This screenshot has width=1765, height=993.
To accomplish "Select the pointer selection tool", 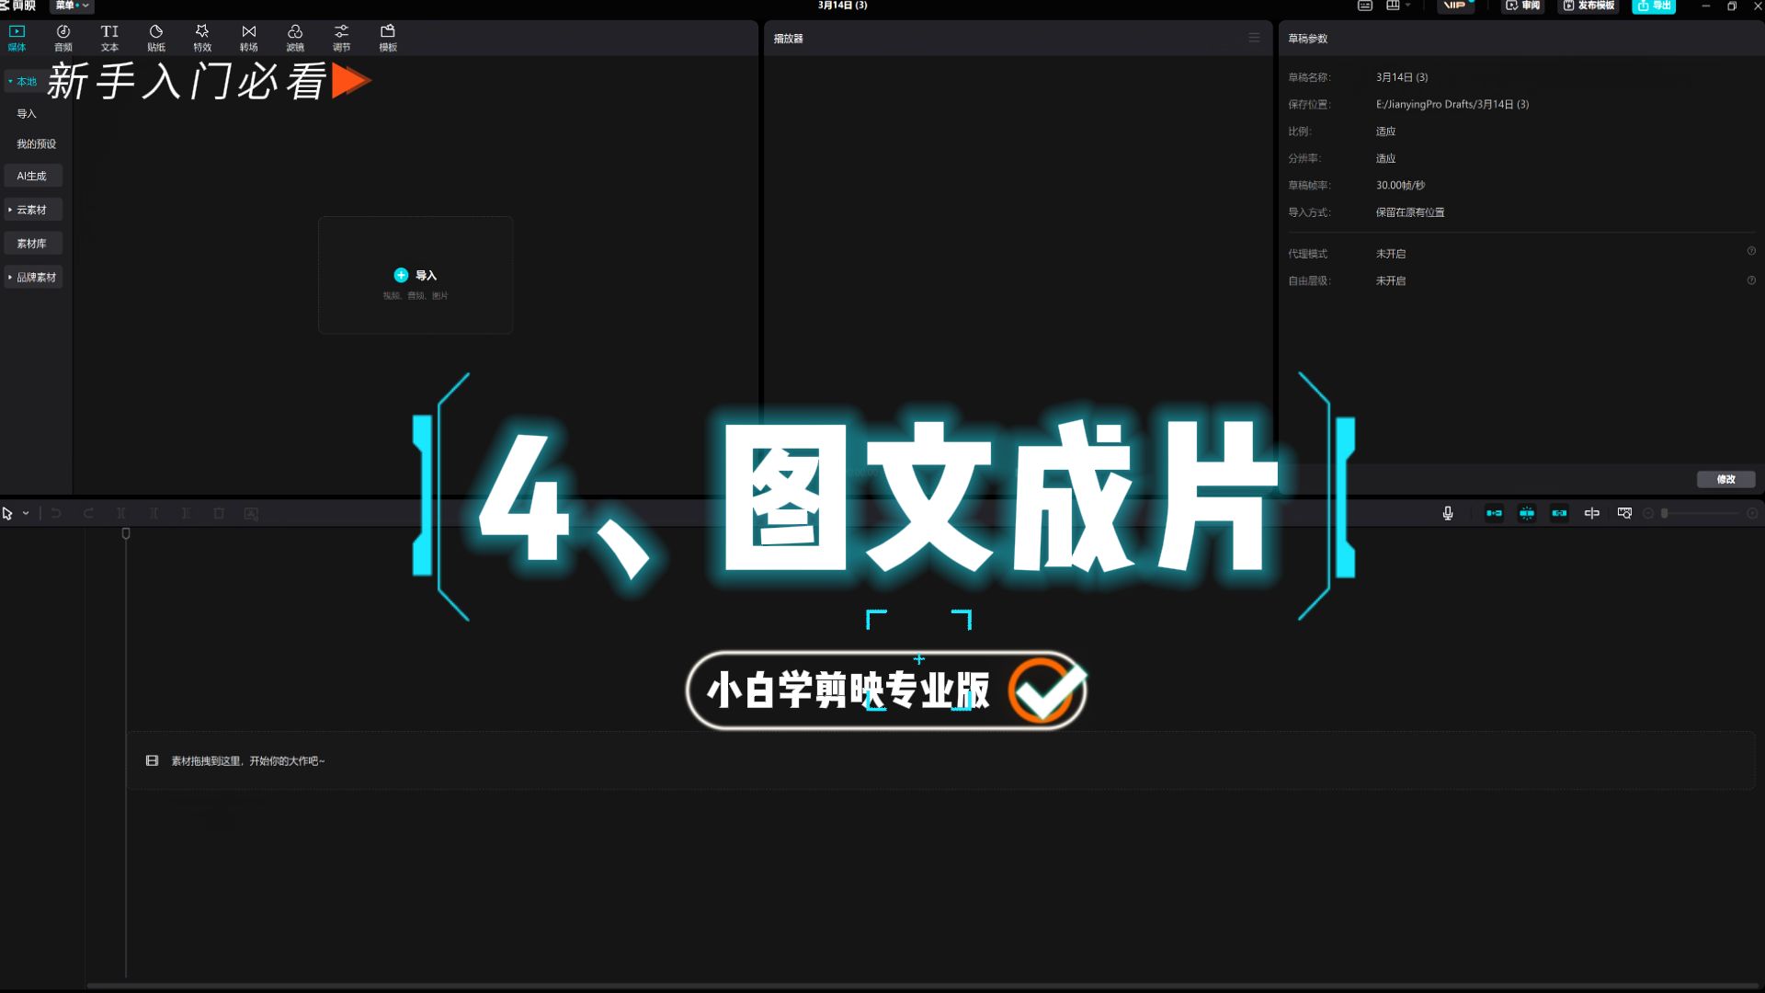I will click(7, 513).
